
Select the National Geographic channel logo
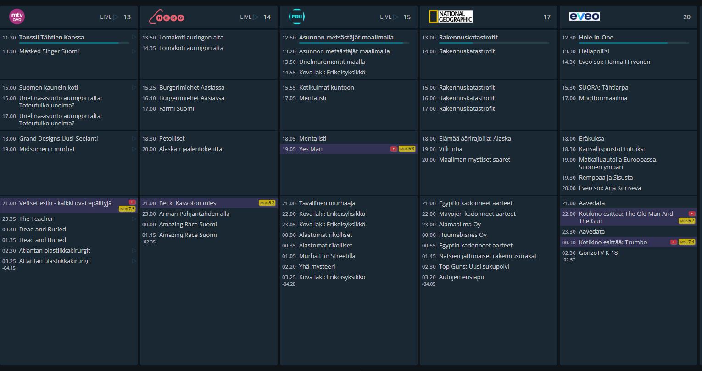(x=450, y=17)
